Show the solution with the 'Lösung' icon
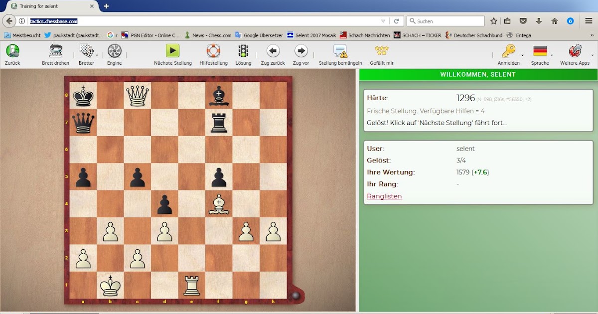598x314 pixels. [243, 52]
